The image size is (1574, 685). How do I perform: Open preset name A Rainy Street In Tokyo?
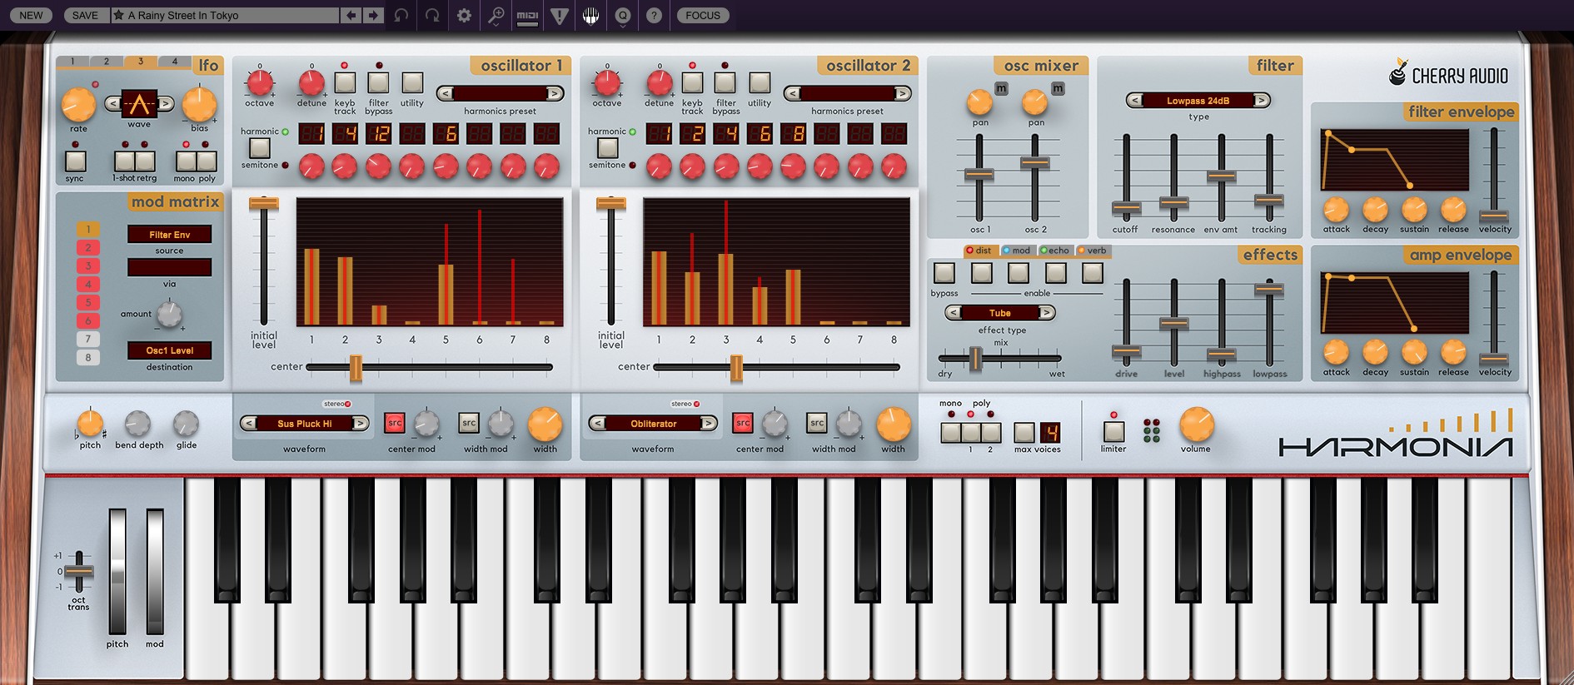[x=225, y=15]
